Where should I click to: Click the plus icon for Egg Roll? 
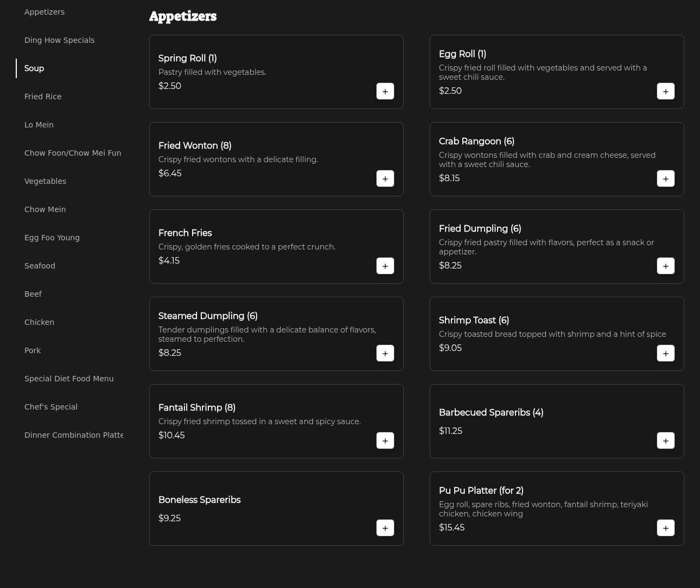[665, 91]
